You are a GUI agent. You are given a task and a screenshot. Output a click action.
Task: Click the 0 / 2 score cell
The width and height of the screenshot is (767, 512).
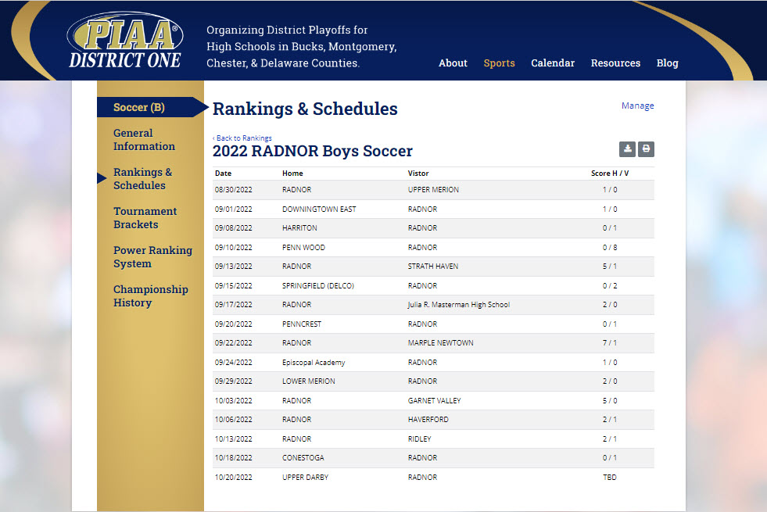(x=610, y=285)
